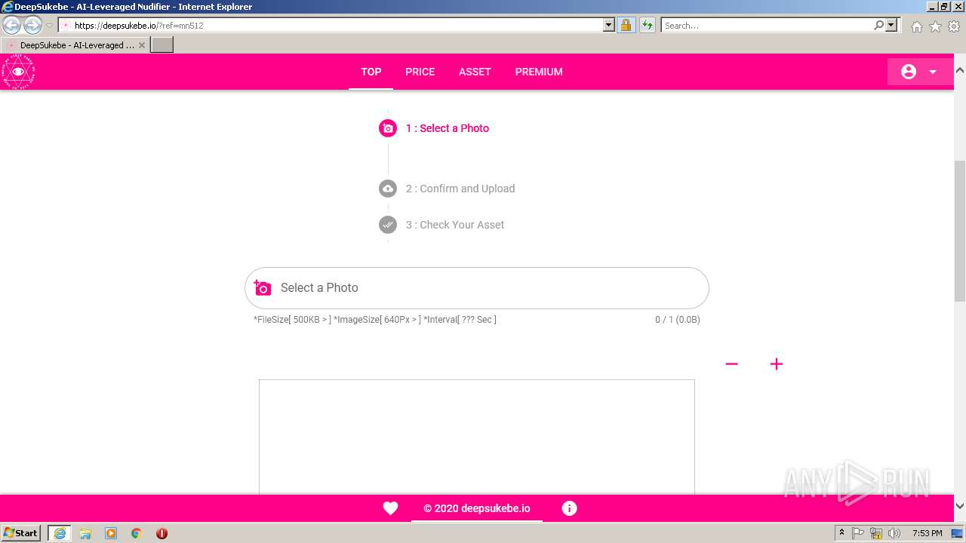Open the recent pages dropdown arrow
Screen dimensions: 966x543
click(x=49, y=26)
